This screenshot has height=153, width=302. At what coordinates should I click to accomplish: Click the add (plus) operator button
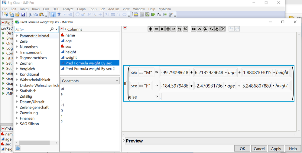[150, 29]
